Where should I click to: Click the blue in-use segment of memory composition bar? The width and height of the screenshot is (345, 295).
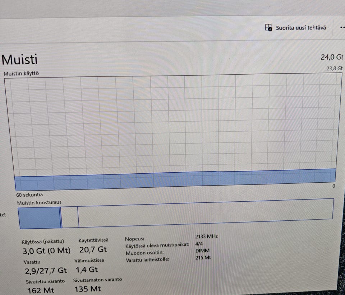[x=40, y=218]
